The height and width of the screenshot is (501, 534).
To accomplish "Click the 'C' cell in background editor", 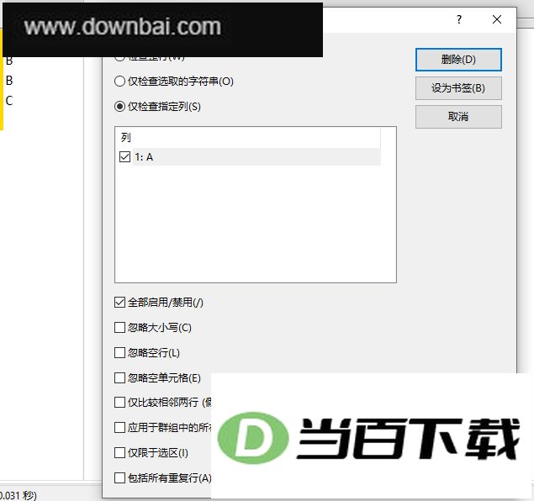I will (9, 101).
